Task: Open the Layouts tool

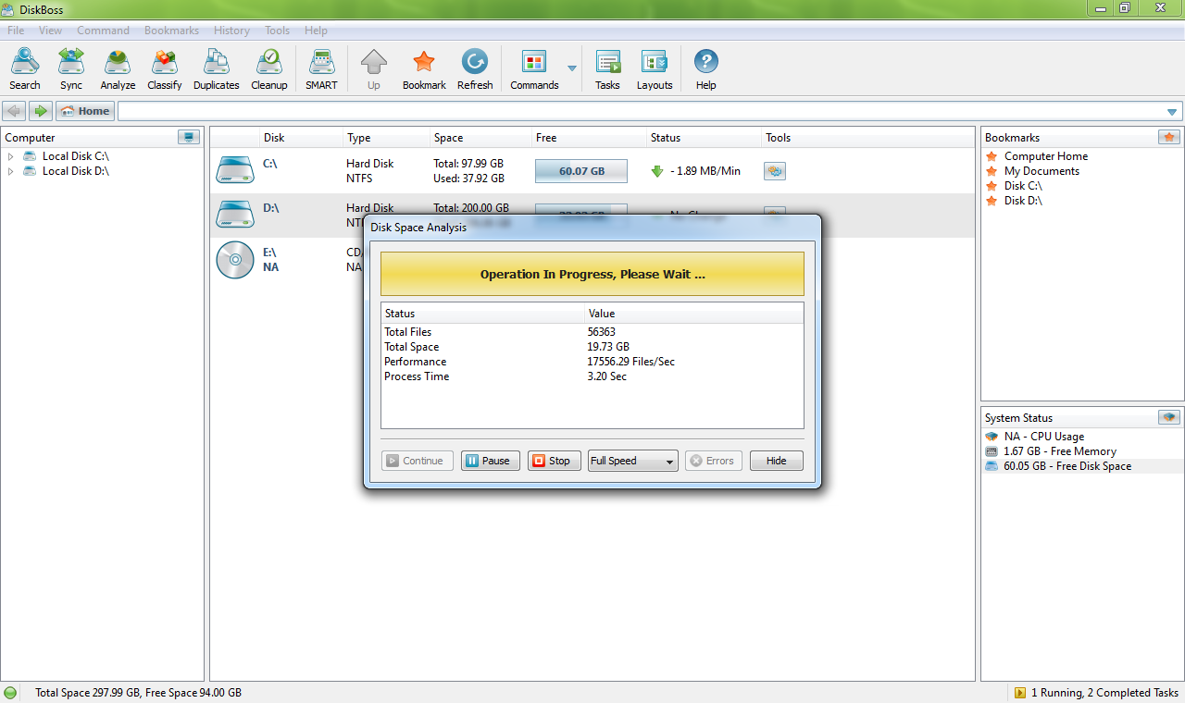Action: pos(655,69)
